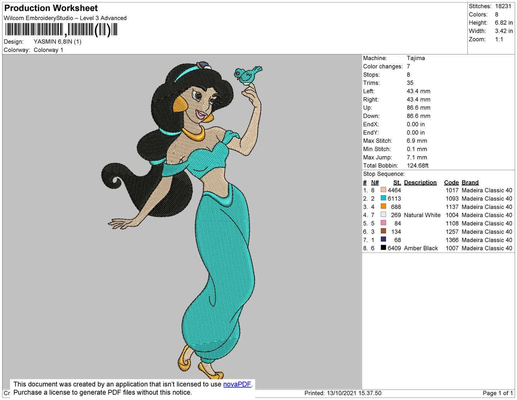Pick the Natural White 1004 swatch
517x400 pixels.
click(x=383, y=215)
